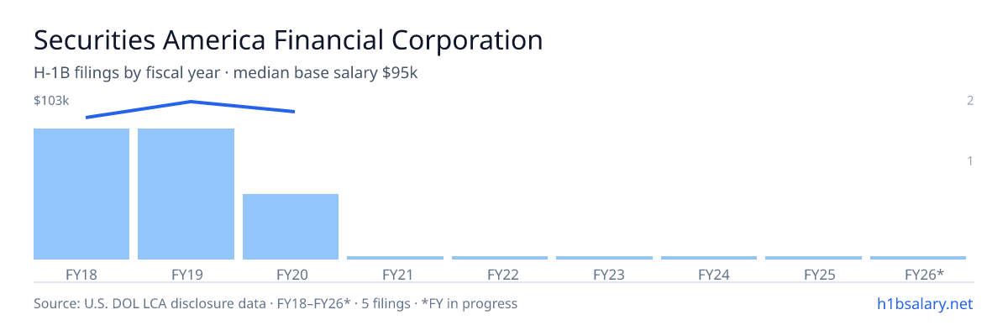The height and width of the screenshot is (336, 1008).
Task: Click the FY20 filings bar
Action: [291, 227]
